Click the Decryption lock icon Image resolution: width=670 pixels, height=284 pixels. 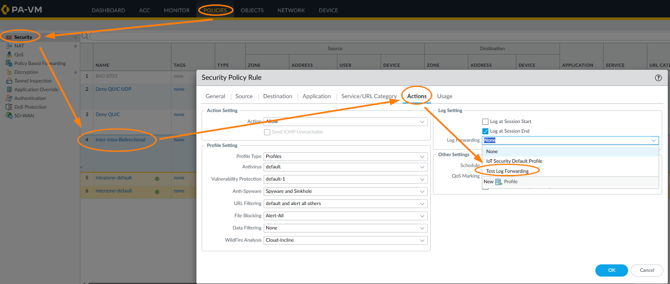click(9, 72)
